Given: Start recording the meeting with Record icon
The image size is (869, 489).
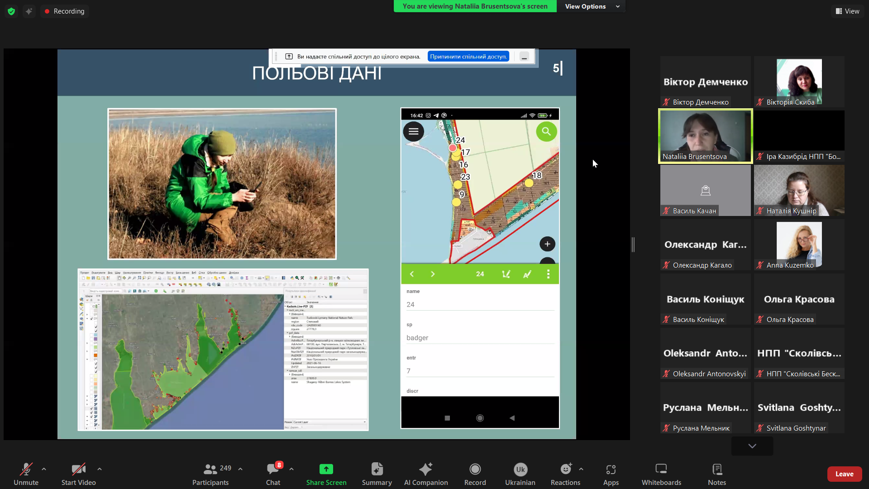Looking at the screenshot, I should click(475, 474).
